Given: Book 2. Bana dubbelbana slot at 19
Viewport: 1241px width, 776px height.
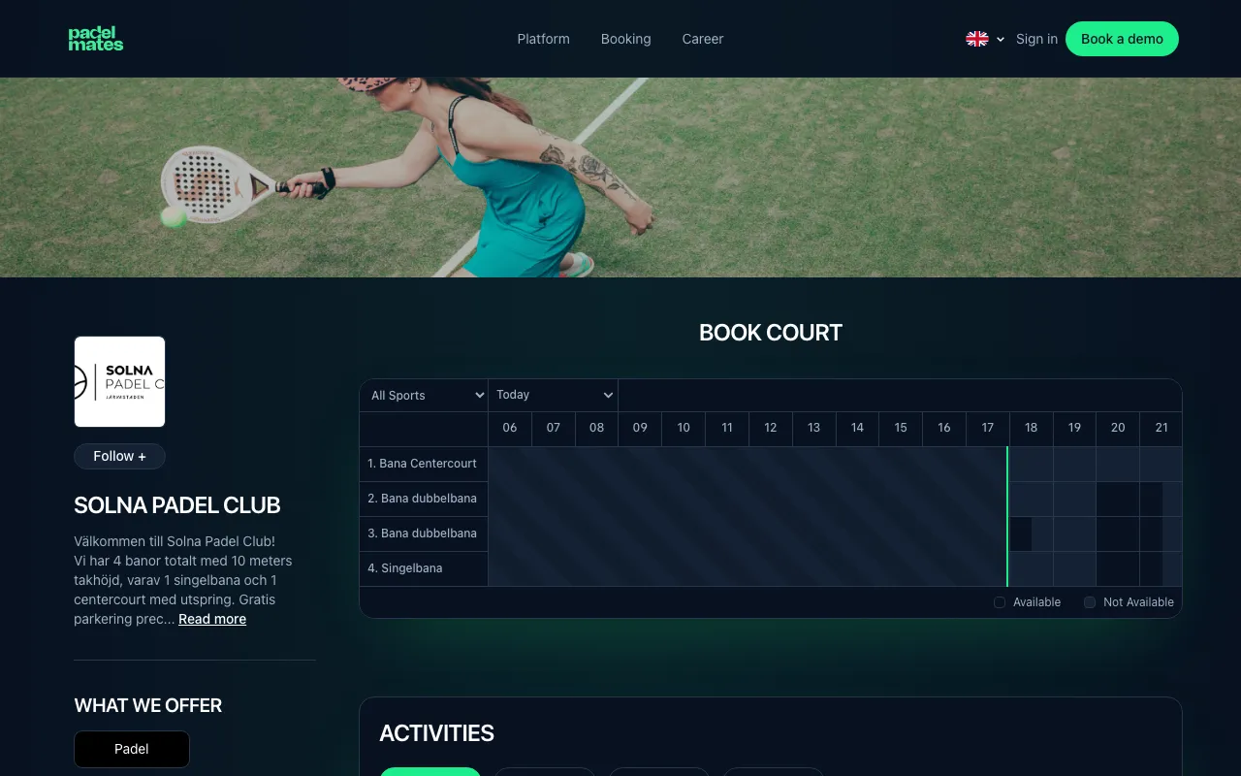Looking at the screenshot, I should point(1074,499).
